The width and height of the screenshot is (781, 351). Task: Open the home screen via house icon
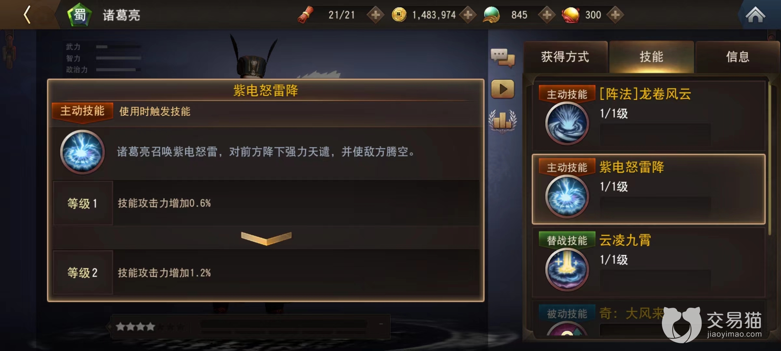[x=755, y=15]
